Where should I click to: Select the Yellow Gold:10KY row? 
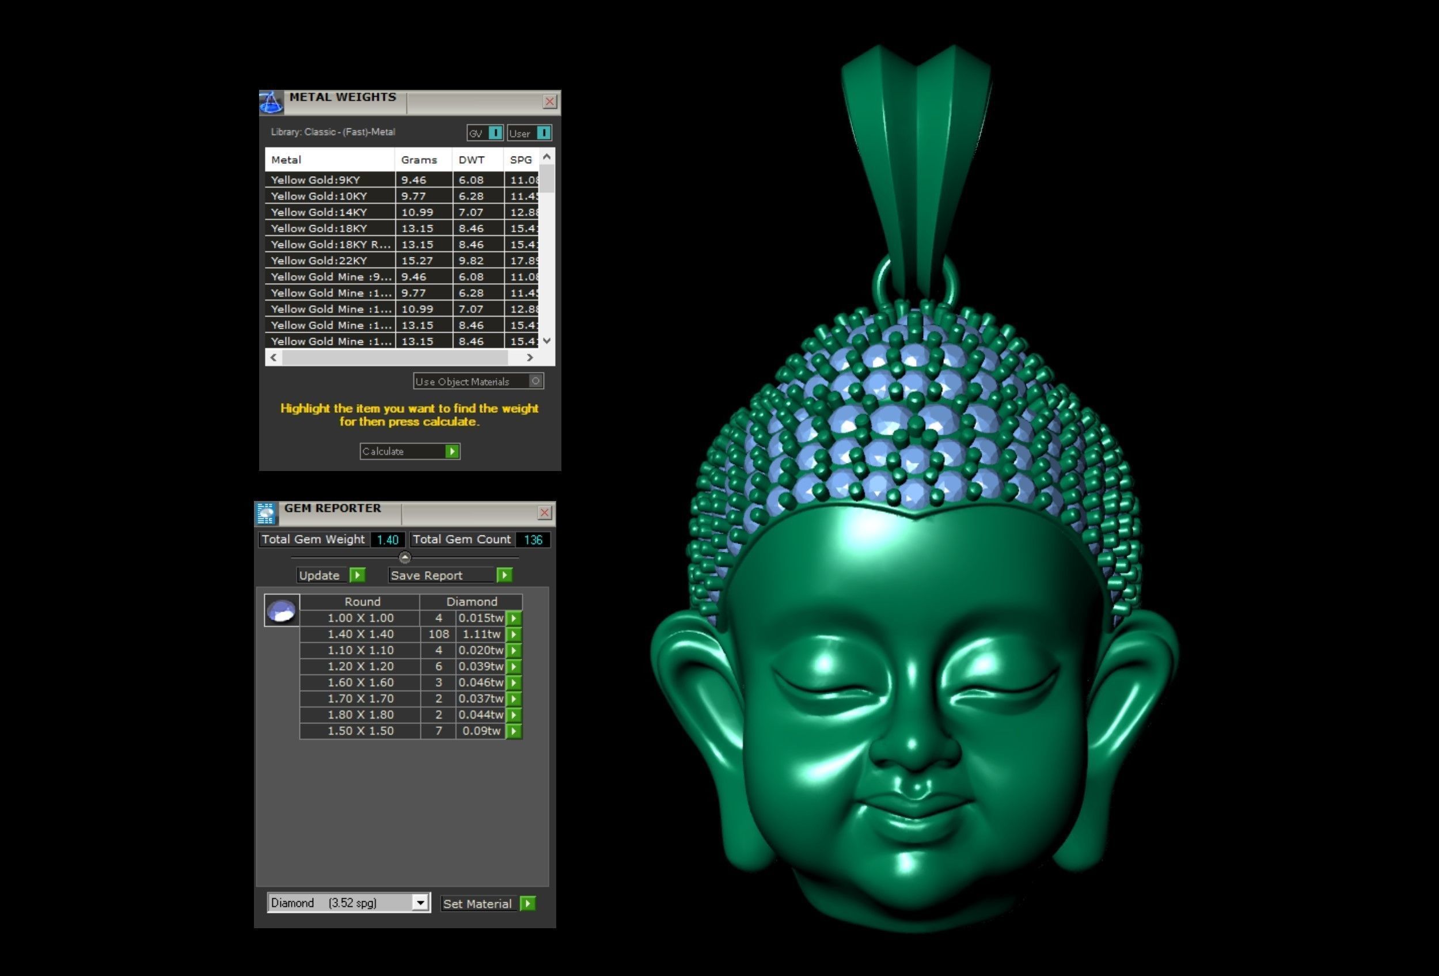click(x=402, y=196)
